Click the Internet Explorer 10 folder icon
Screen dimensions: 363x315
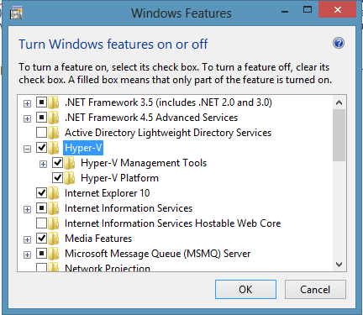(53, 193)
